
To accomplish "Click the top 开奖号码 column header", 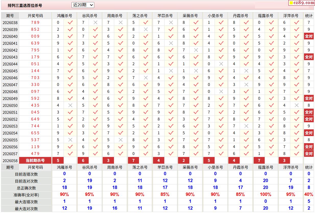I will pyautogui.click(x=35, y=16).
